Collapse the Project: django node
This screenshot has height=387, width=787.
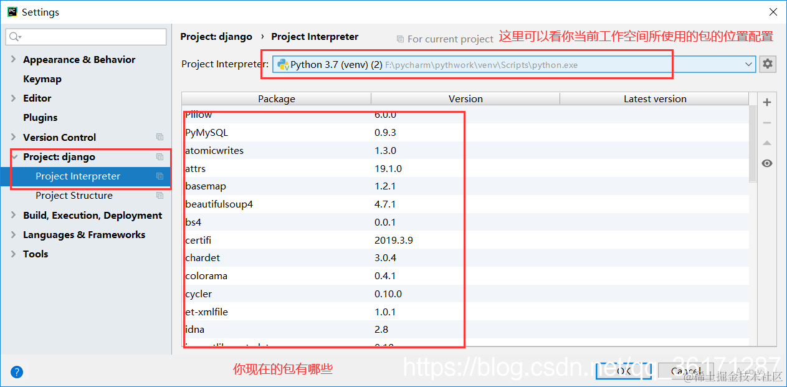(14, 157)
